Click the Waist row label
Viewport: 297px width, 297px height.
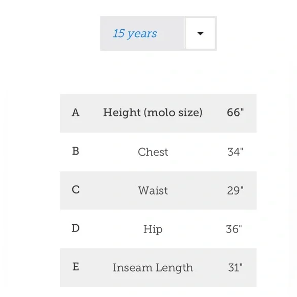coord(153,190)
